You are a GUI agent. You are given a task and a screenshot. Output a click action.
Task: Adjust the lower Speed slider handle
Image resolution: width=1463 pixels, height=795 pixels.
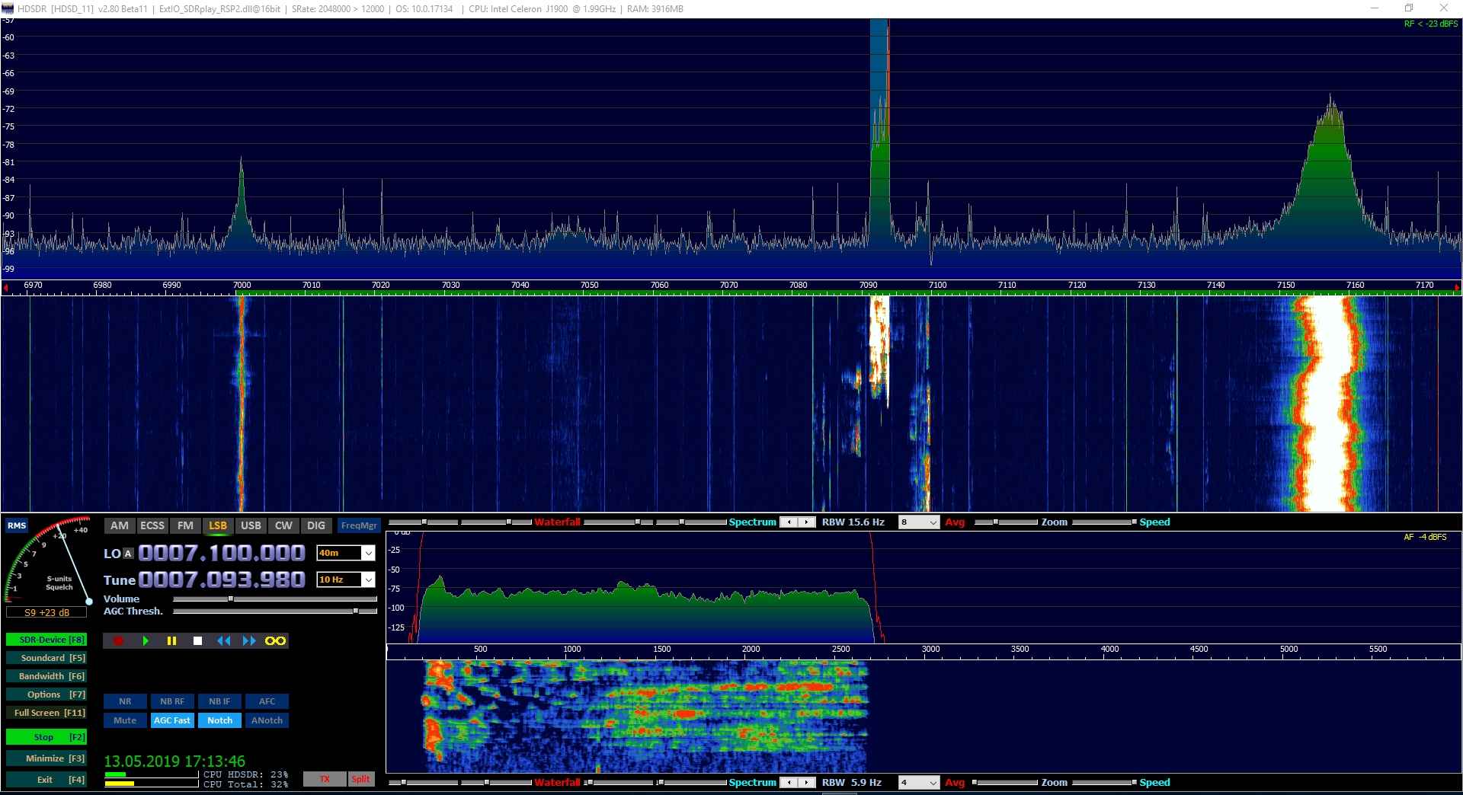[x=1134, y=783]
